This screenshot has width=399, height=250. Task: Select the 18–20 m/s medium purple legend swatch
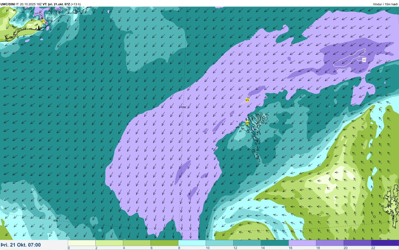pos(330,243)
